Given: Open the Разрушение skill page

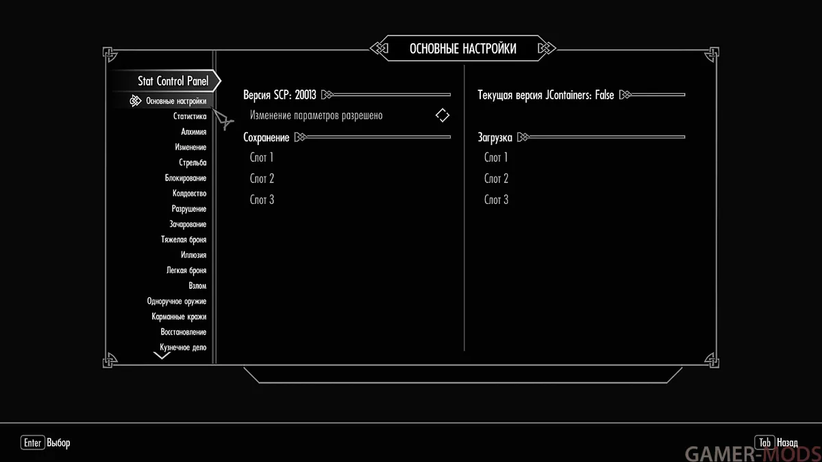Looking at the screenshot, I should click(x=189, y=209).
